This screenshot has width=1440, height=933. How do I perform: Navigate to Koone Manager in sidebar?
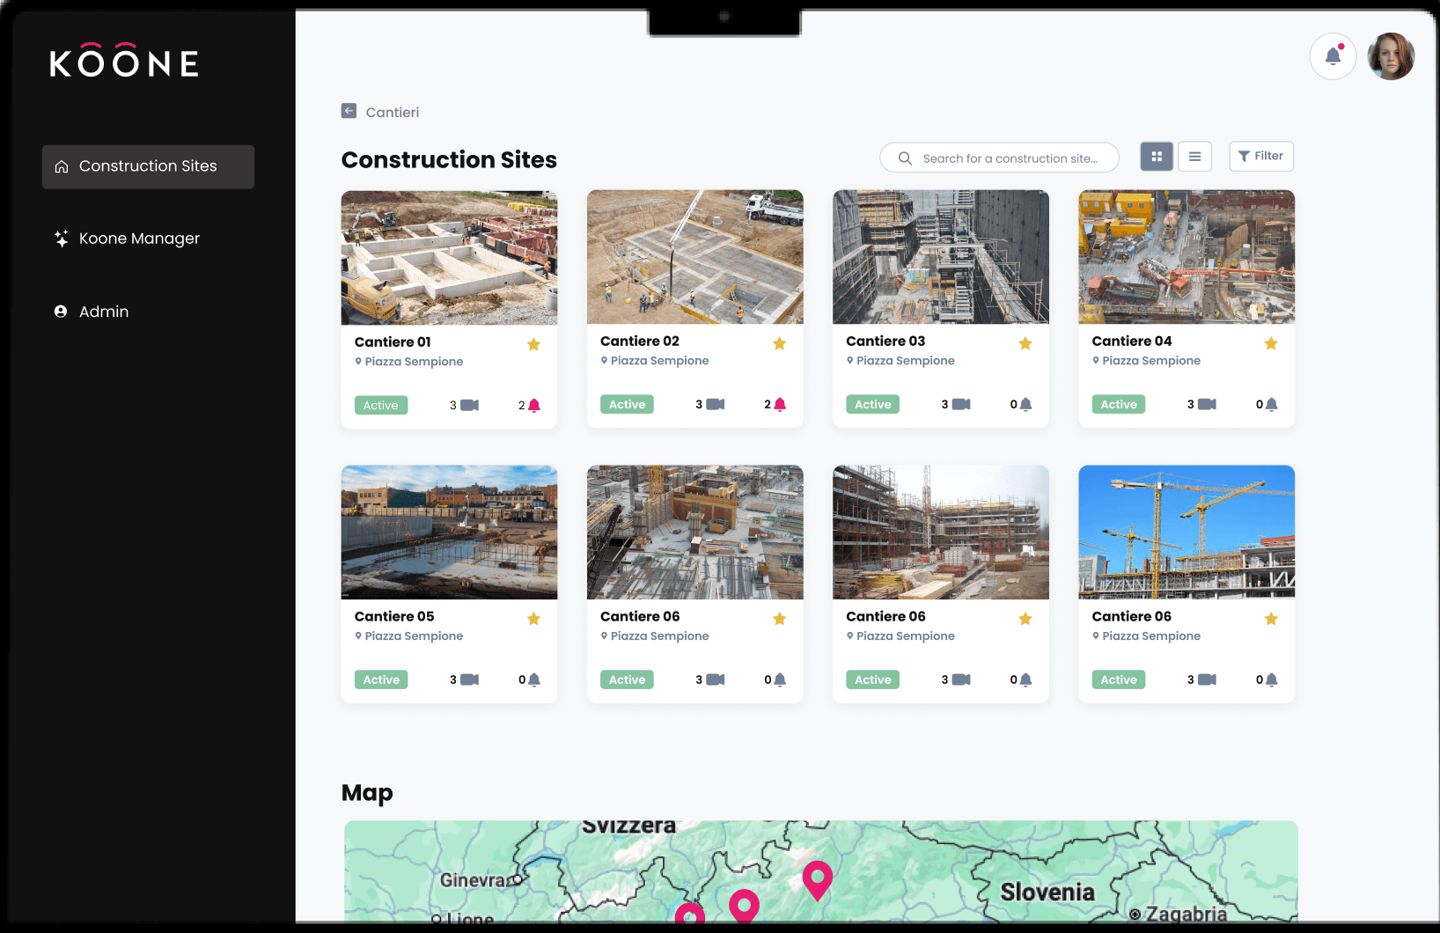tap(139, 238)
